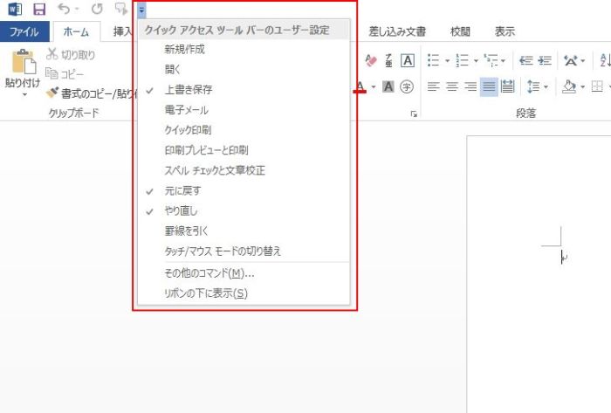Image resolution: width=611 pixels, height=413 pixels.
Task: Click the align center paragraph icon
Action: (x=452, y=86)
